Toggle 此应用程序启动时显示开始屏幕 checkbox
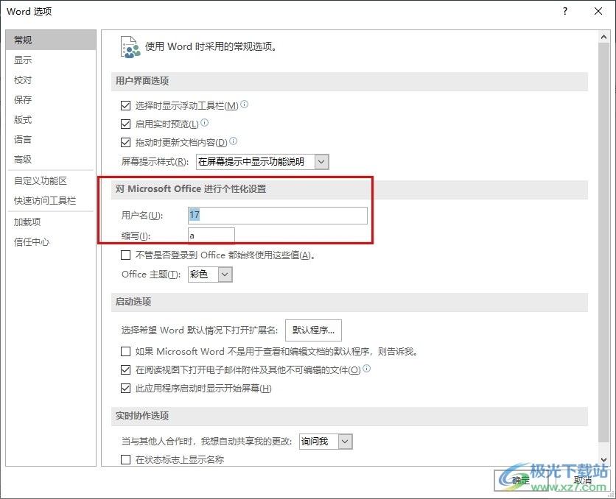The height and width of the screenshot is (499, 616). [126, 389]
